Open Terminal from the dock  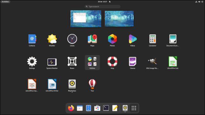point(106,108)
